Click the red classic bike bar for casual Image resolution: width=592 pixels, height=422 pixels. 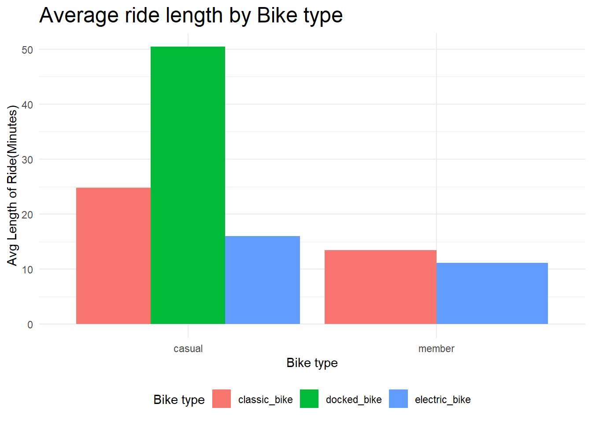pos(113,256)
